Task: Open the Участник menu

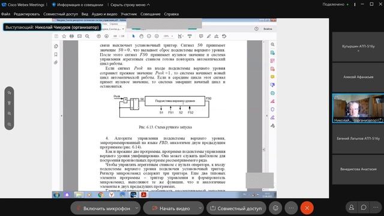Action: pyautogui.click(x=129, y=14)
